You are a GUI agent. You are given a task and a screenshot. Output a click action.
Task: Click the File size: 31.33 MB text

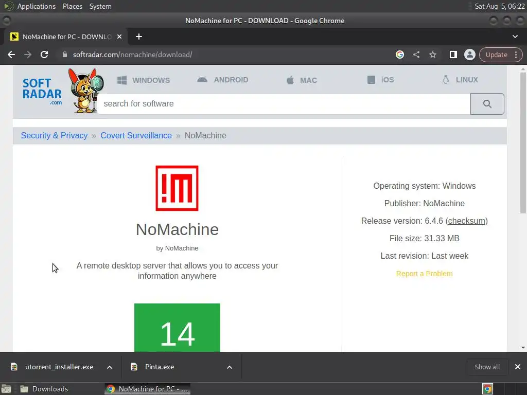(424, 239)
